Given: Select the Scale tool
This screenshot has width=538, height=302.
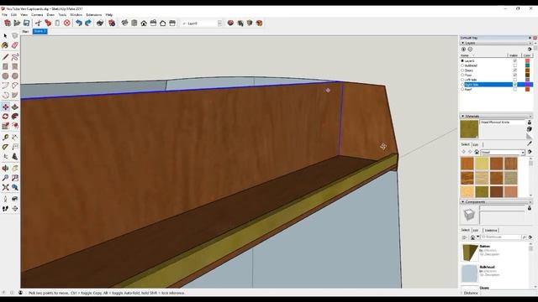Looking at the screenshot, I should 5,126.
